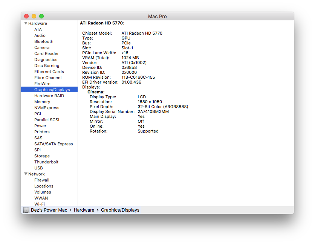Viewport: 315px width, 244px height.
Task: Click Dez's Power Mac in path bar
Action: click(49, 210)
